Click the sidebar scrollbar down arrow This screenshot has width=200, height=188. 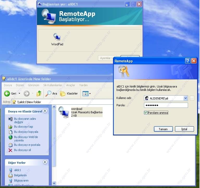54,183
